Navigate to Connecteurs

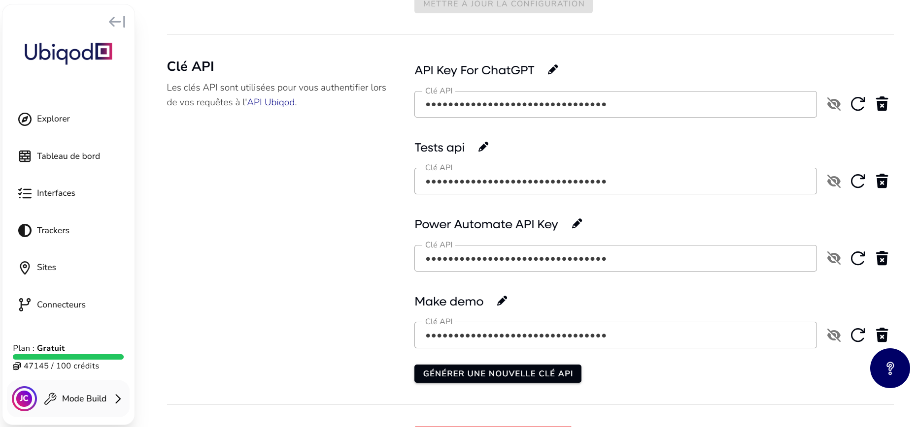click(x=25, y=305)
